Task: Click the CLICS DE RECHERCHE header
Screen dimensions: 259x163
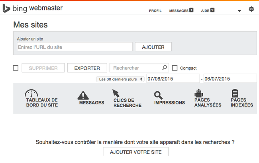Action: pyautogui.click(x=128, y=103)
